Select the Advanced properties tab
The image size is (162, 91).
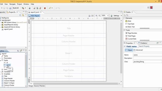pyautogui.click(x=138, y=50)
